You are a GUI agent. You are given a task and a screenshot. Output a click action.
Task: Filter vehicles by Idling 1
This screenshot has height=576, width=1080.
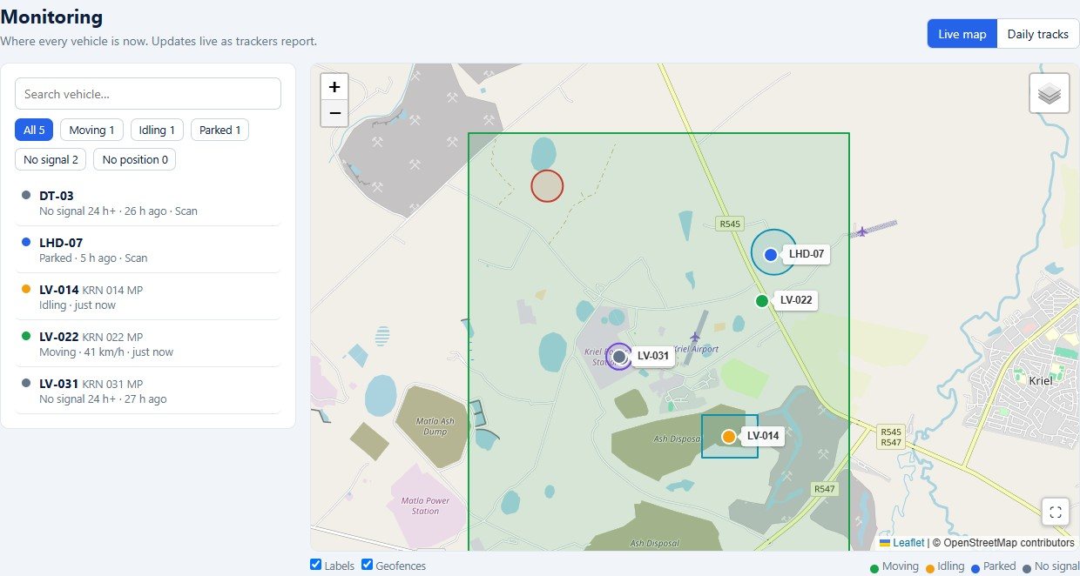point(157,131)
